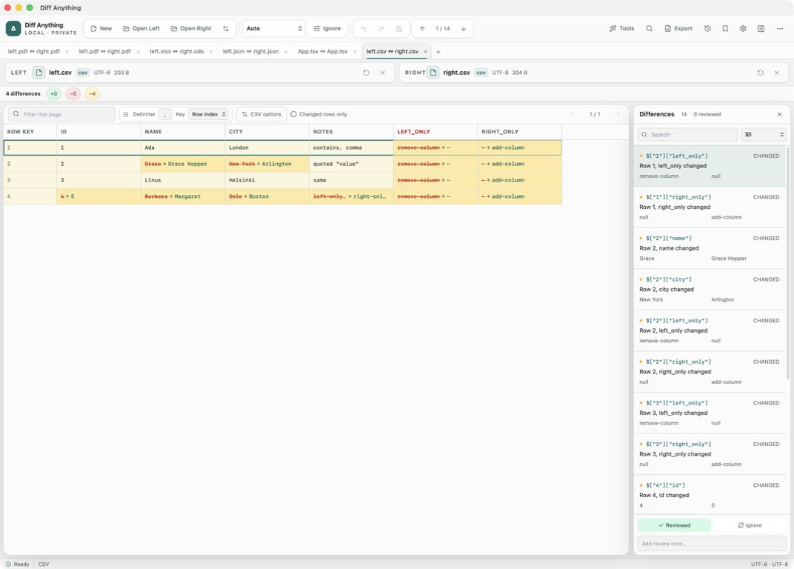
Task: Click the Differences panel scrollbar
Action: click(787, 264)
